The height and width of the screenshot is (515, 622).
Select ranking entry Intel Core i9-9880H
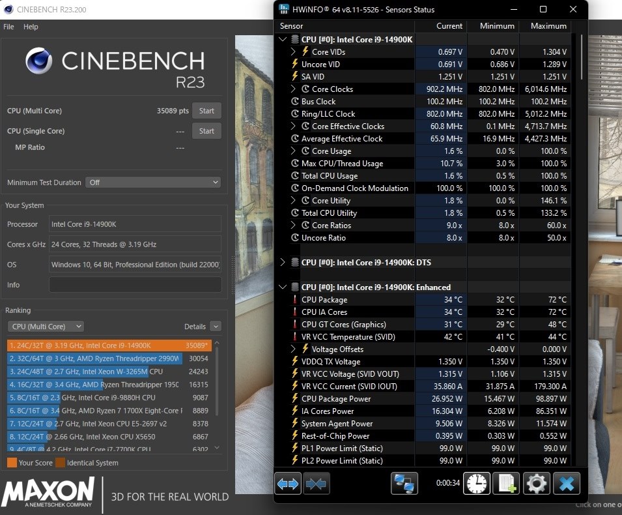(109, 398)
